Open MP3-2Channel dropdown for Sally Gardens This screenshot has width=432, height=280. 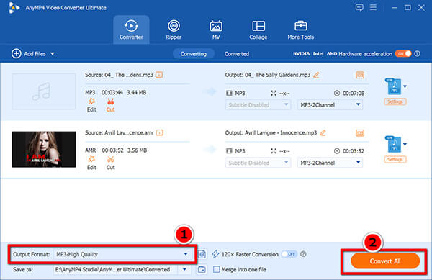pos(330,105)
